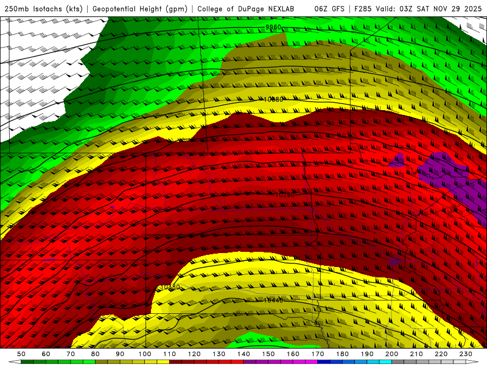The width and height of the screenshot is (487, 365).
Task: Click the 10380 height contour label
Action: coord(170,287)
